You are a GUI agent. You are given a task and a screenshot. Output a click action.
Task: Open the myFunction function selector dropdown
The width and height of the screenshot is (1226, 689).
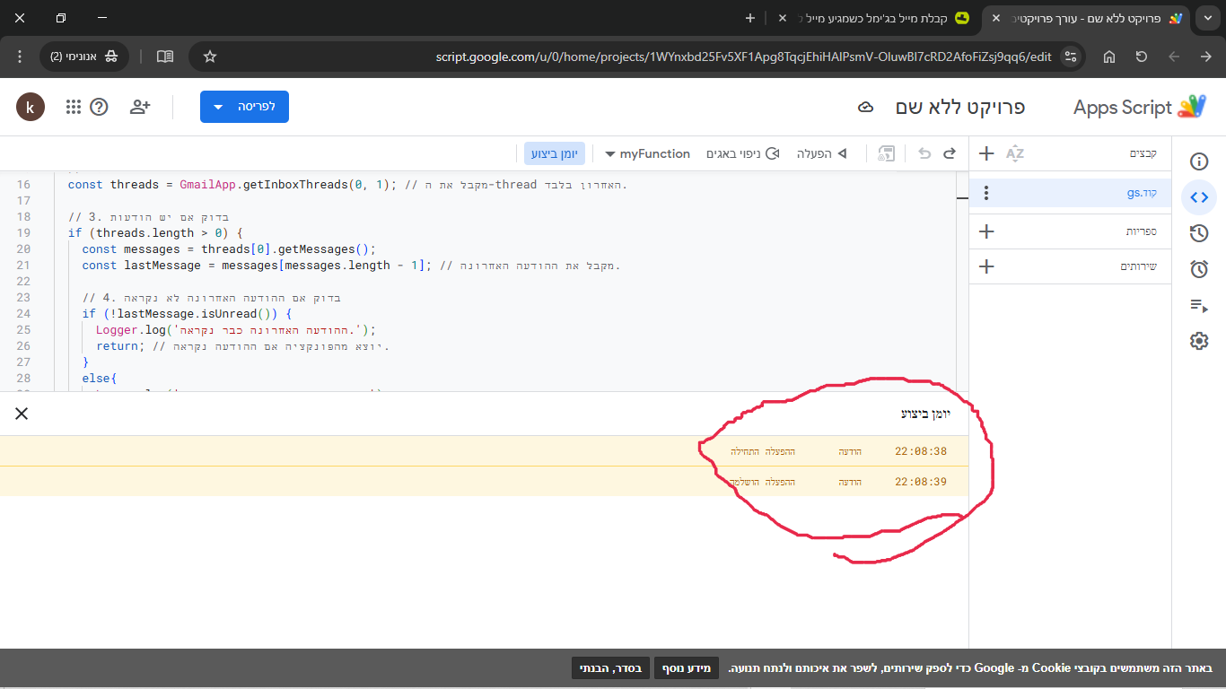click(x=648, y=153)
